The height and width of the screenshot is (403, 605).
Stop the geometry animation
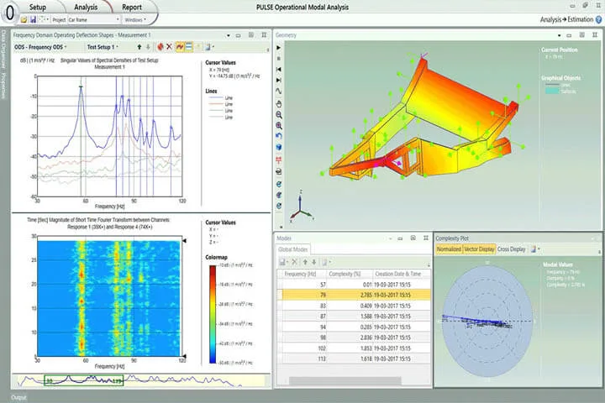click(x=279, y=59)
